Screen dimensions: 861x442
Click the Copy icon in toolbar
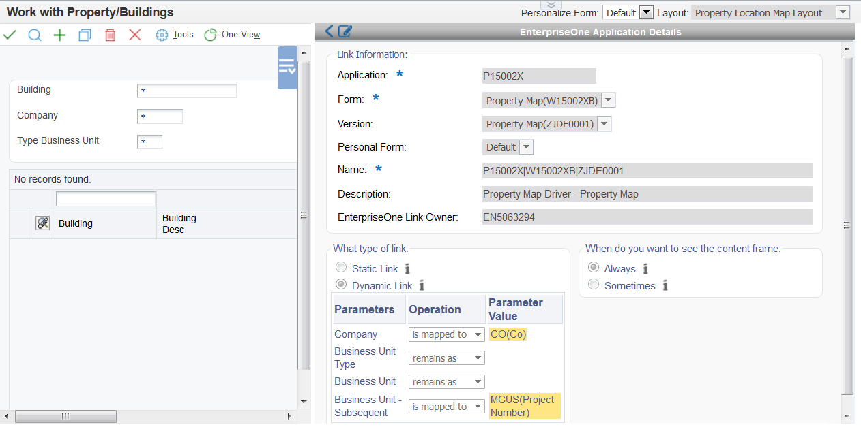[x=85, y=35]
